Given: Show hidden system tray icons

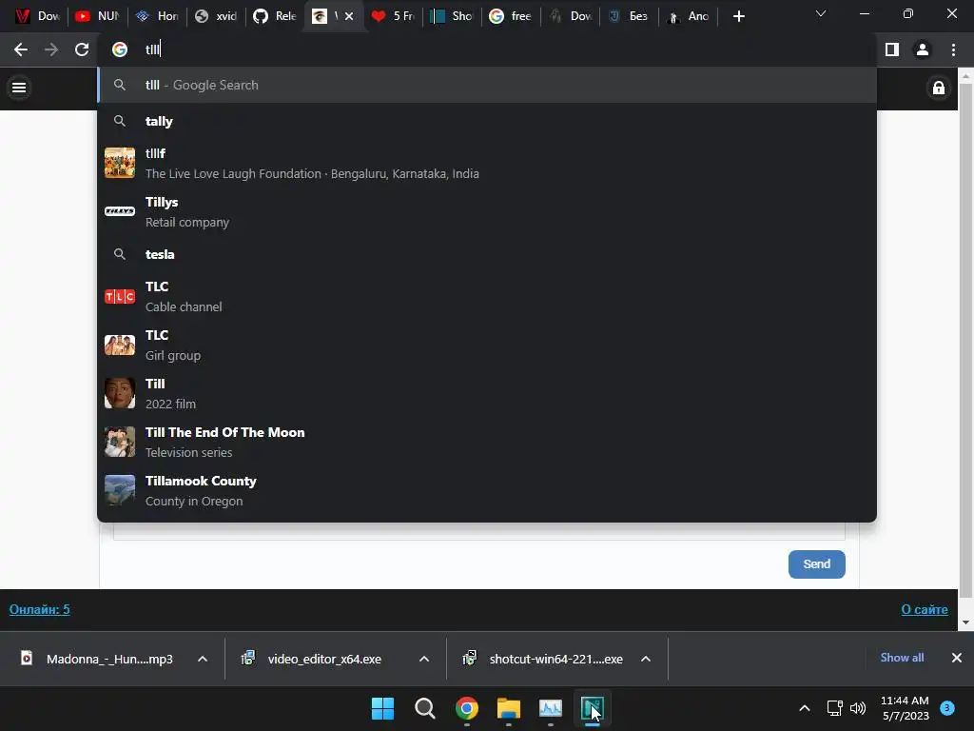Looking at the screenshot, I should point(805,708).
